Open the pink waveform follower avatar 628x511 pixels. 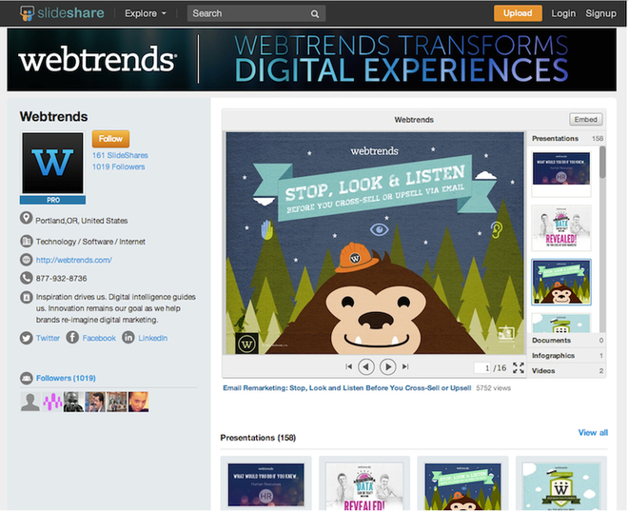[52, 402]
